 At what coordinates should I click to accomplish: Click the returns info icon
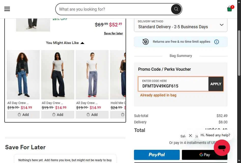[x=217, y=42]
